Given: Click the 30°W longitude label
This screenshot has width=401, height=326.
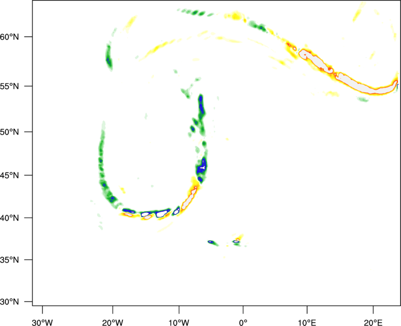Looking at the screenshot, I should 42,322.
